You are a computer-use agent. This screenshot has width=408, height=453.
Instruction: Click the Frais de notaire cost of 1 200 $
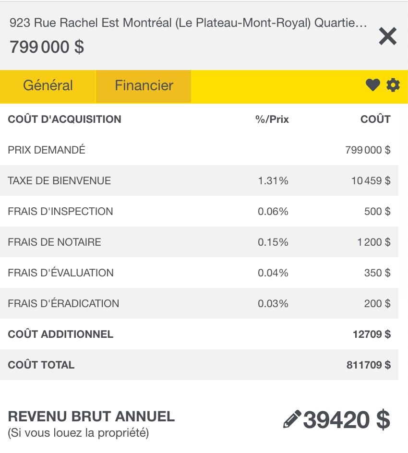[373, 242]
